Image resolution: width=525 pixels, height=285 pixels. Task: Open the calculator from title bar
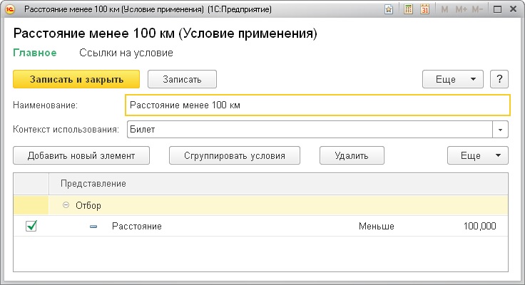click(408, 10)
